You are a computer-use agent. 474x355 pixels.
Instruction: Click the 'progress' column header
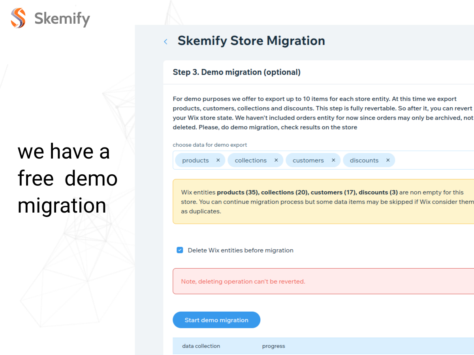click(273, 346)
